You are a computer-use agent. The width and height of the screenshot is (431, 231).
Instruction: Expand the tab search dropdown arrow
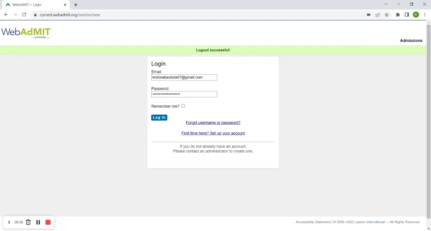pyautogui.click(x=386, y=4)
